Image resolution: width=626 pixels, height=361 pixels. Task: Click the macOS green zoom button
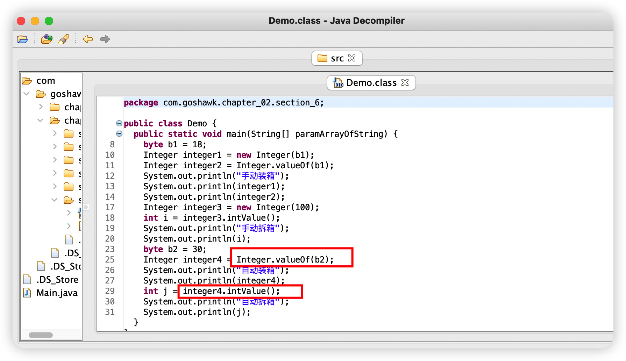tap(49, 21)
